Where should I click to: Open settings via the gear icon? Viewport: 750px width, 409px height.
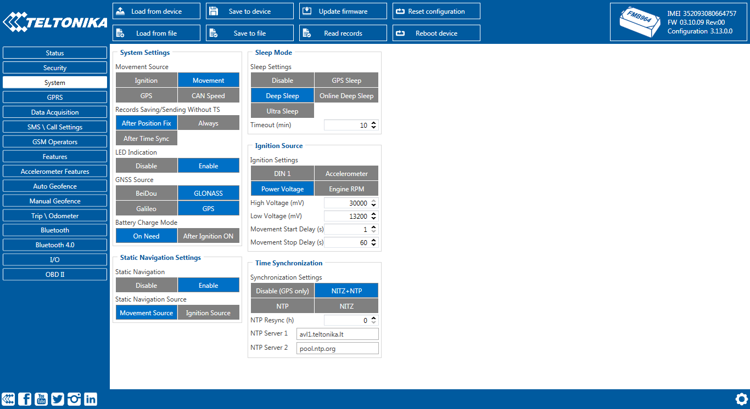tap(741, 399)
